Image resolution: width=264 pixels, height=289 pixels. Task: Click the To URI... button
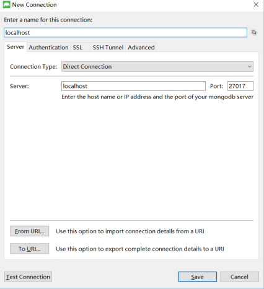coord(30,249)
